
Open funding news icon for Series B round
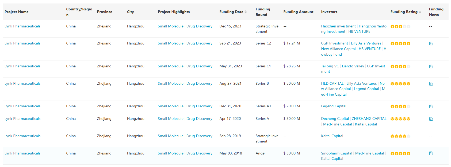click(x=431, y=84)
